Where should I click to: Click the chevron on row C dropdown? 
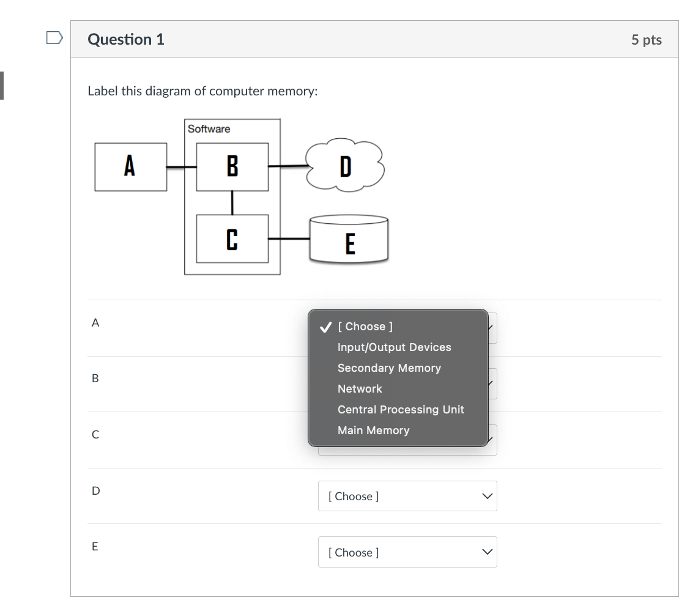488,439
